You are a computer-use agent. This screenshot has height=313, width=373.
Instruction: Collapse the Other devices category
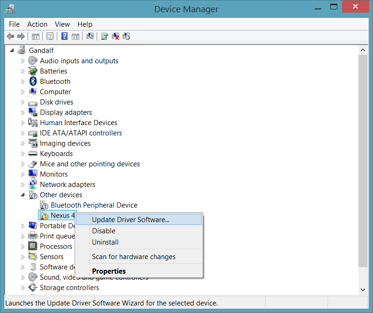(23, 195)
